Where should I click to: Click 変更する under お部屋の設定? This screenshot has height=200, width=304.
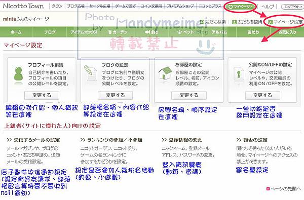(189, 95)
